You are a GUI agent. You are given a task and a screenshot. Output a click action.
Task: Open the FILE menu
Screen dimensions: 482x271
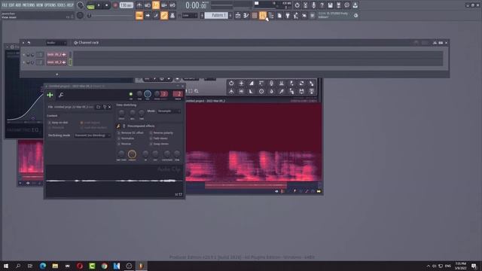5,5
